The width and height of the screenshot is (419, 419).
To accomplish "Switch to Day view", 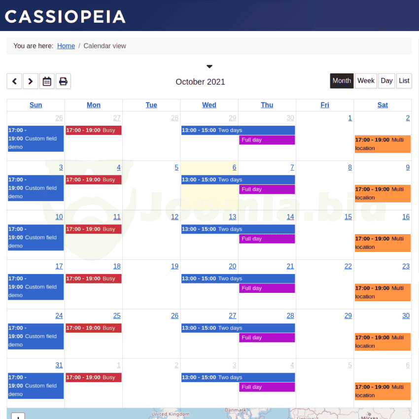I will pyautogui.click(x=386, y=81).
